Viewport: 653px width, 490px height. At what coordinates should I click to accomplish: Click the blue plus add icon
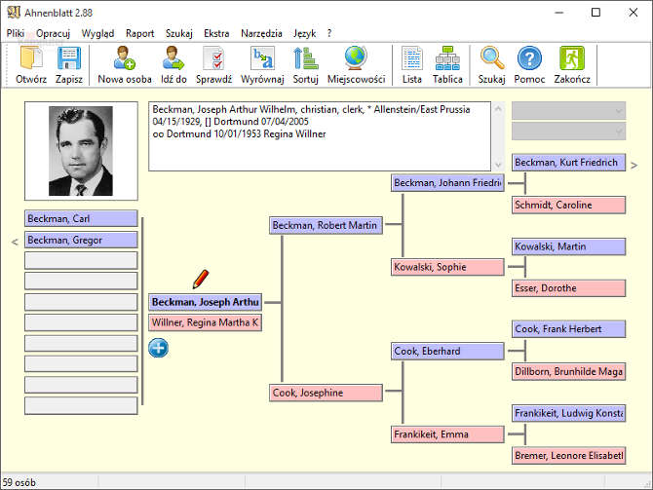[x=158, y=347]
